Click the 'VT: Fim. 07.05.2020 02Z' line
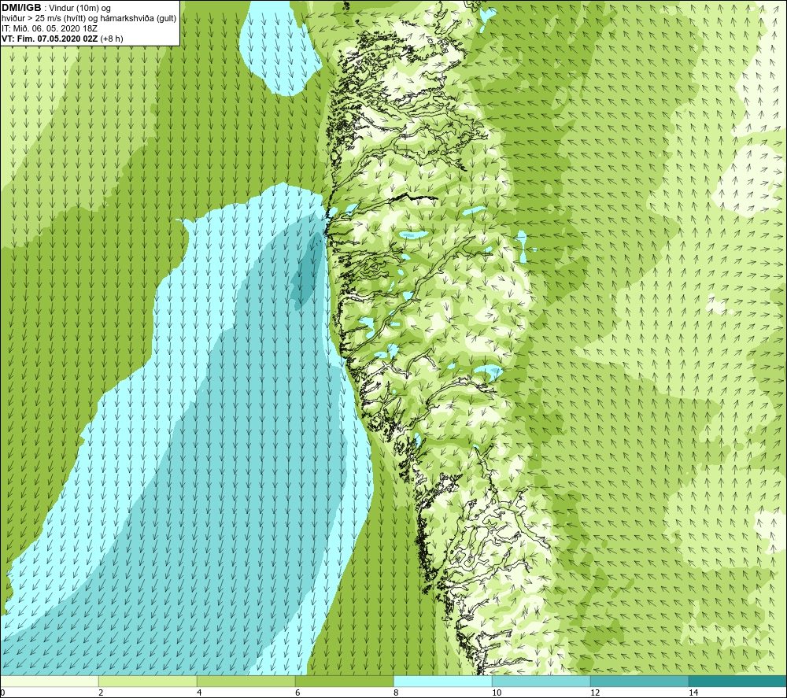The image size is (787, 698). point(50,39)
